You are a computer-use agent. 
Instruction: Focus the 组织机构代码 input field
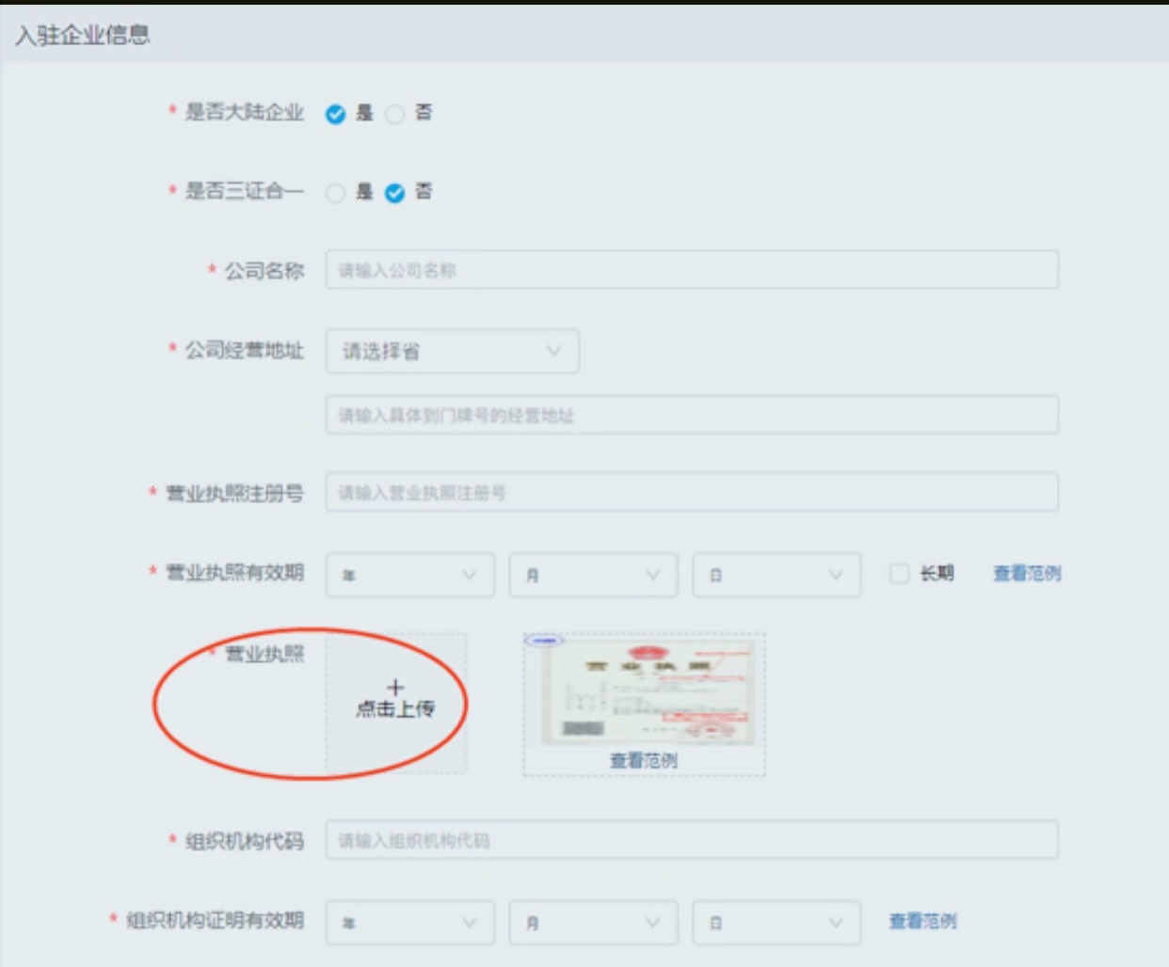(692, 840)
